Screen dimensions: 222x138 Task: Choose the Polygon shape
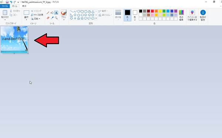pyautogui.click(x=89, y=11)
